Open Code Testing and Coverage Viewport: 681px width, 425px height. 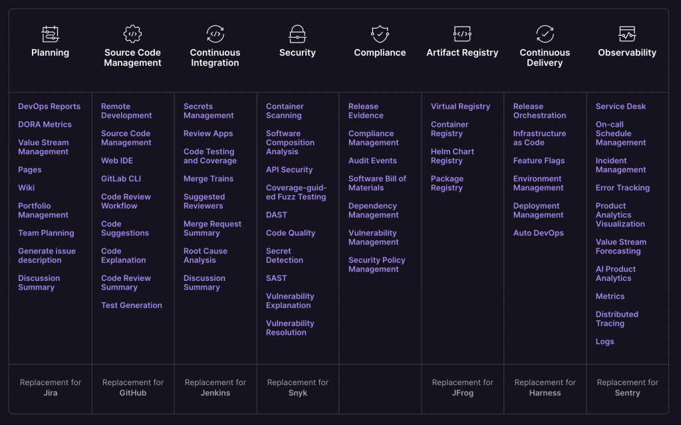[209, 156]
